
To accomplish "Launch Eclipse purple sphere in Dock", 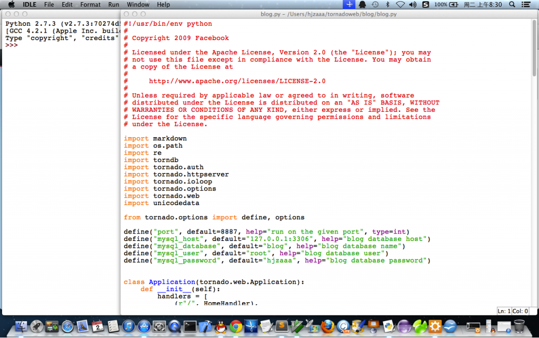I will click(404, 326).
